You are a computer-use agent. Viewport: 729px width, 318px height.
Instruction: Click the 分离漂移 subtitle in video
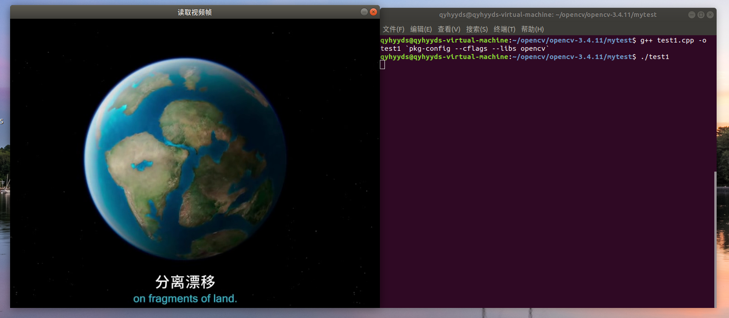coord(185,282)
